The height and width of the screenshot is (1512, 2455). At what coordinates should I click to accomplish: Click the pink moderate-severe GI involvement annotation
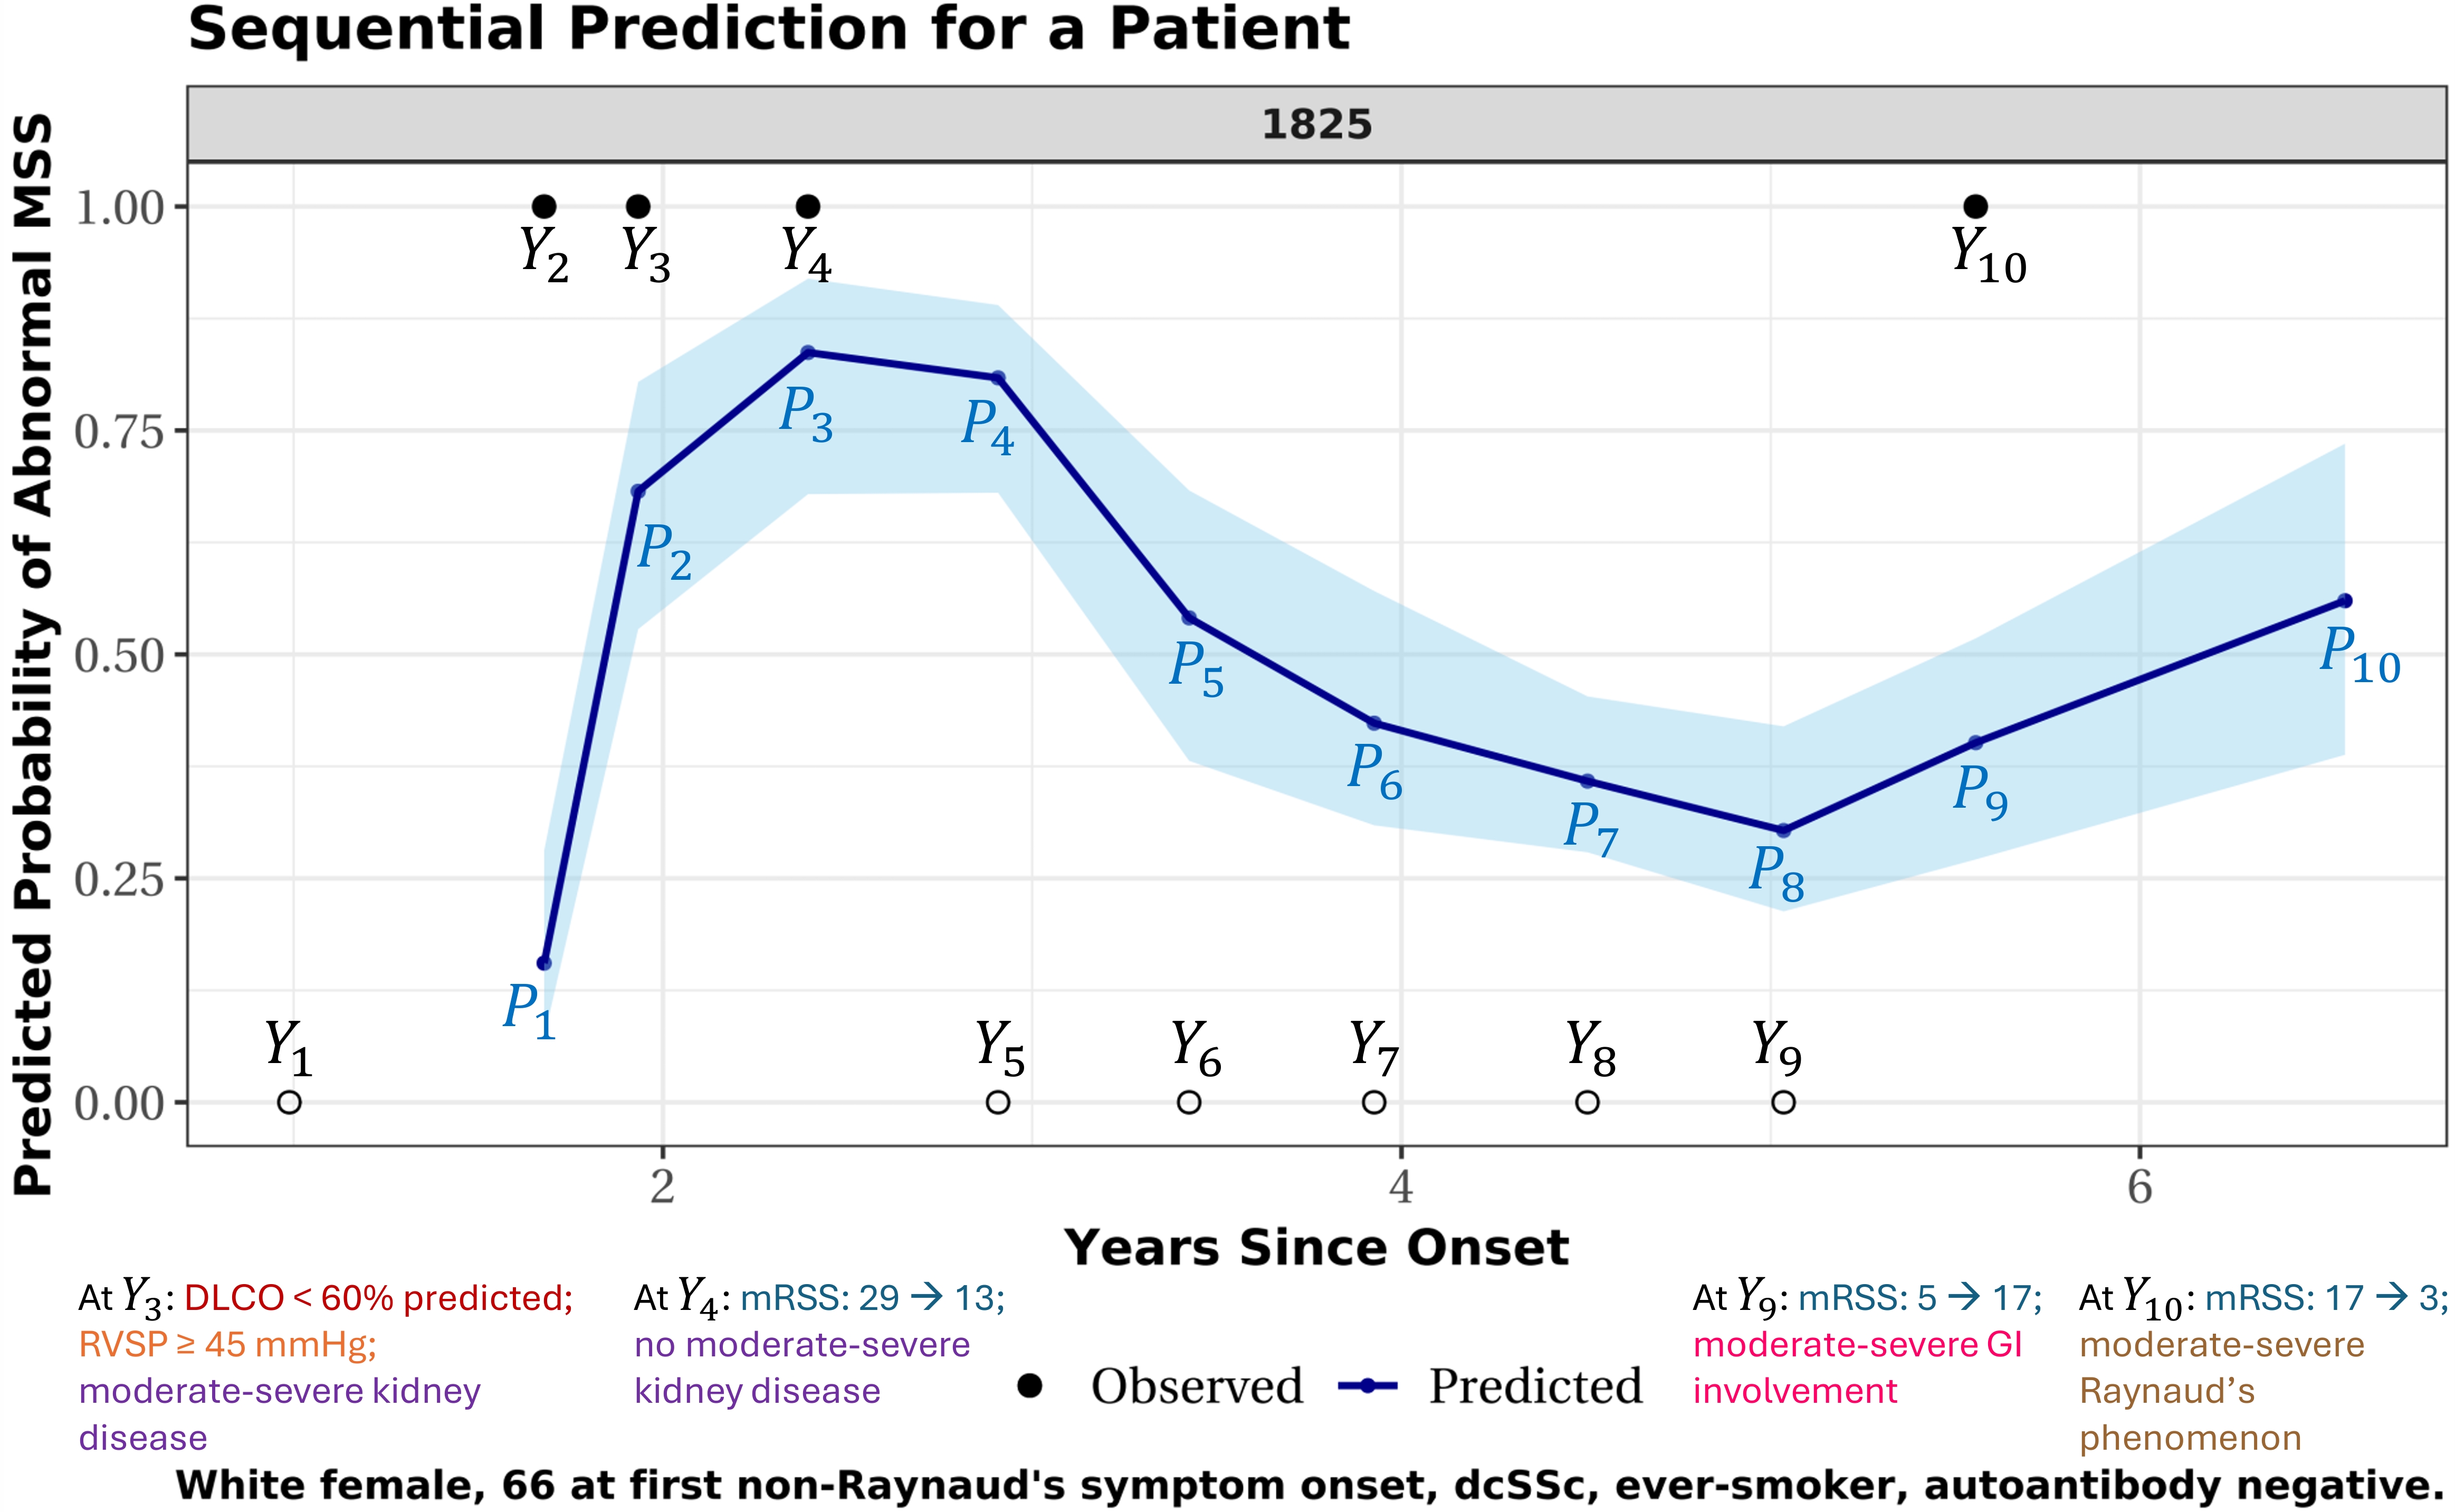1857,1367
